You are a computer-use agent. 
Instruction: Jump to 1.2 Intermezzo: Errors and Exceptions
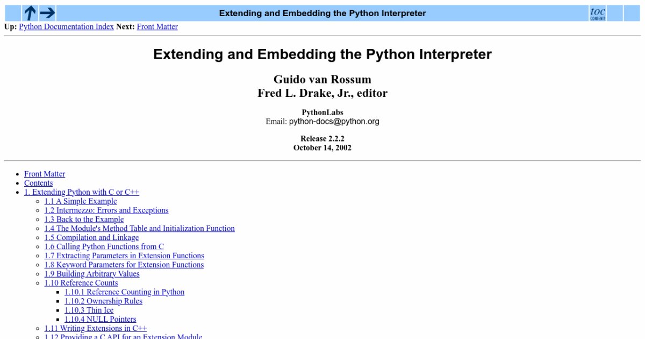[106, 210]
